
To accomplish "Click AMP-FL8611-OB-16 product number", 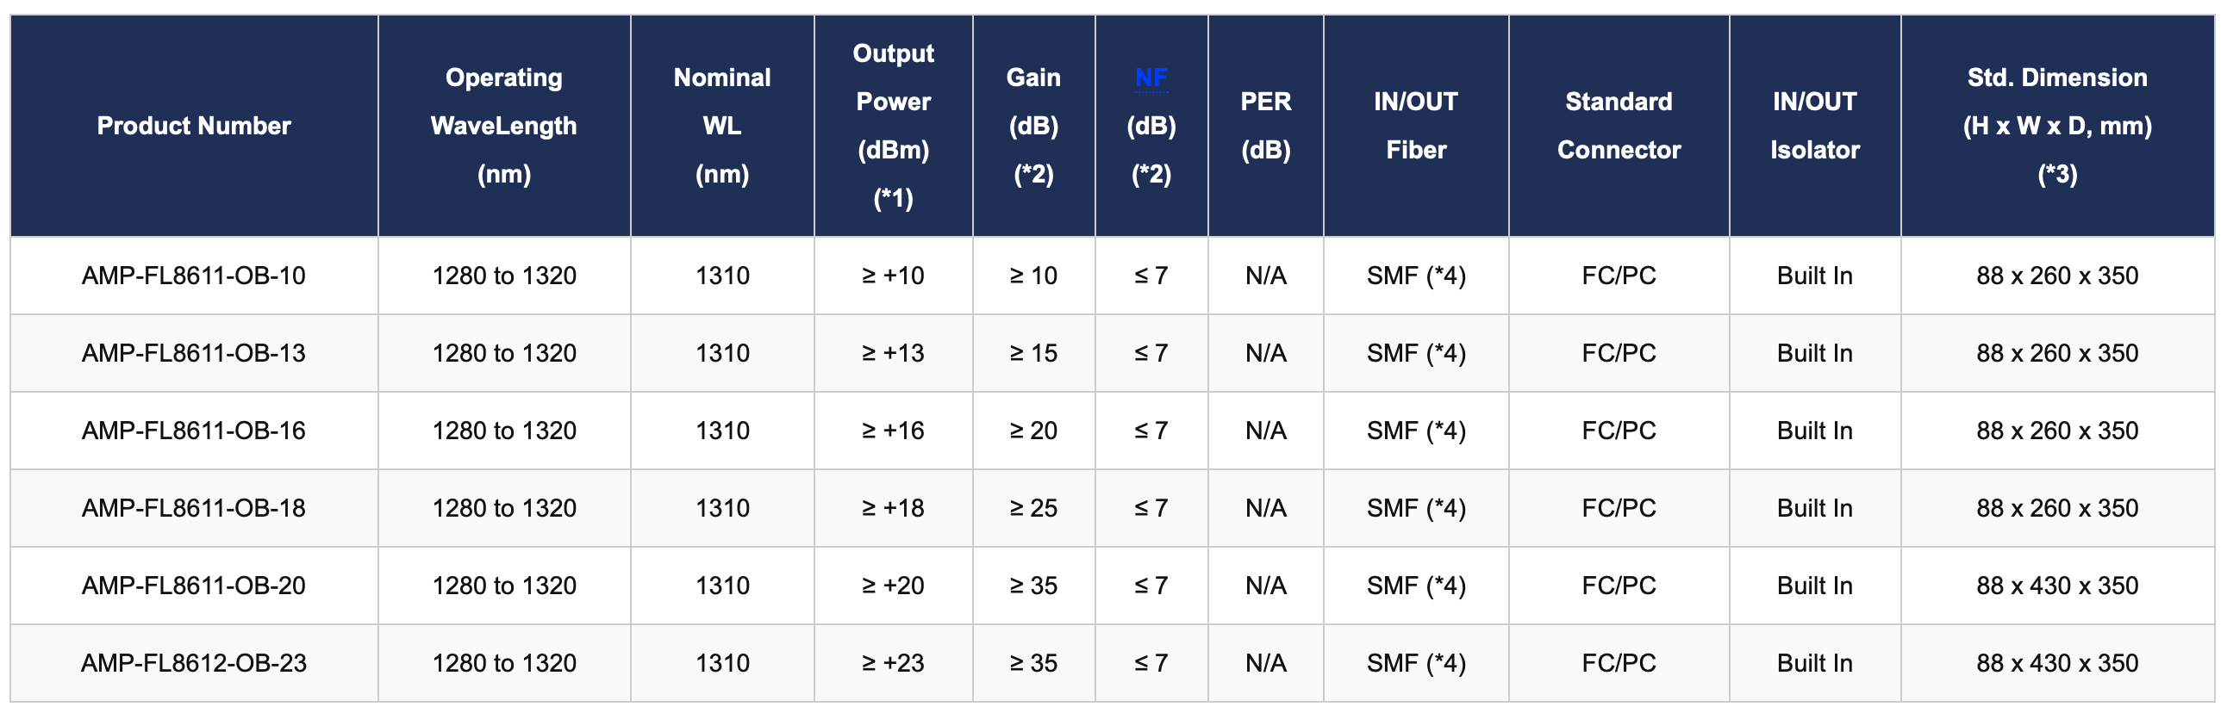I will (194, 431).
